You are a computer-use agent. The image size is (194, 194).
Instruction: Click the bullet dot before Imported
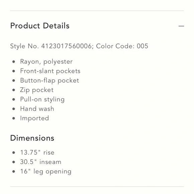tap(14, 118)
